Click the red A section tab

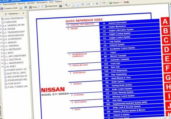click(165, 22)
